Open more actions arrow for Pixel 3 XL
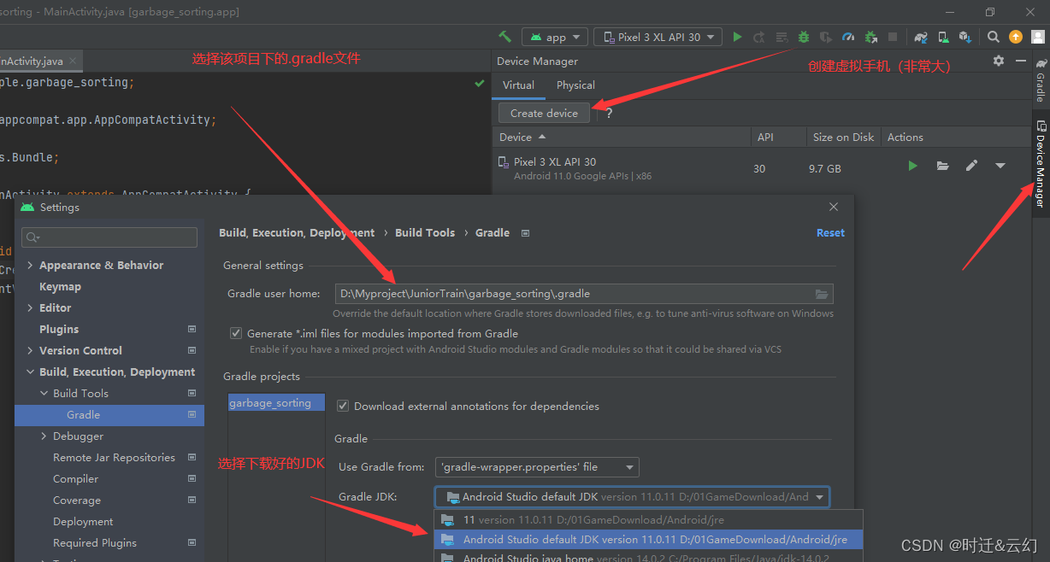Image resolution: width=1050 pixels, height=562 pixels. click(x=1000, y=166)
